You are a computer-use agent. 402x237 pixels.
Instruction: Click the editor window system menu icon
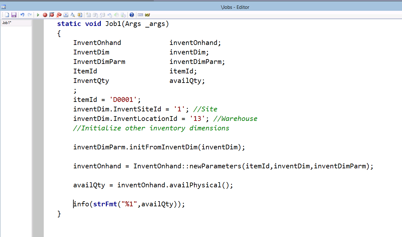pos(3,7)
